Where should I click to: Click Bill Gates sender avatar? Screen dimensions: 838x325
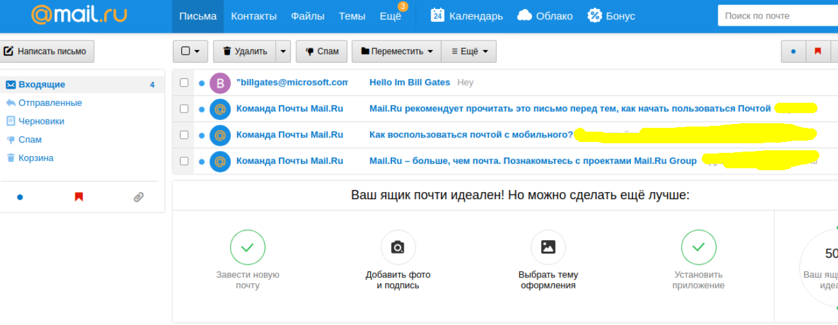(x=220, y=83)
